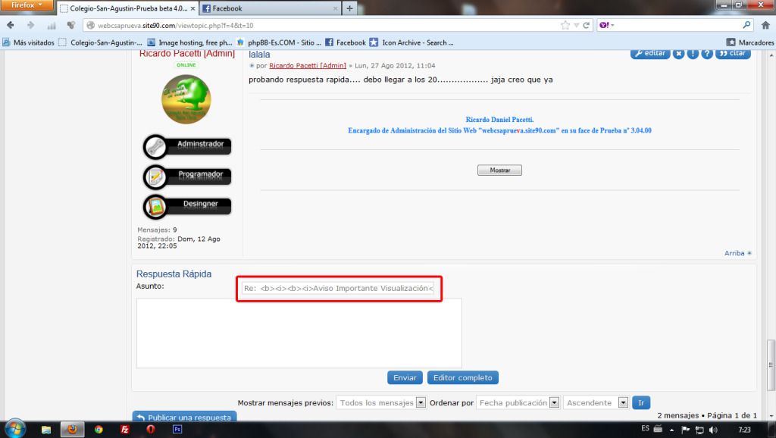This screenshot has width=776, height=438.
Task: Click the quick reply message text area
Action: pos(299,333)
